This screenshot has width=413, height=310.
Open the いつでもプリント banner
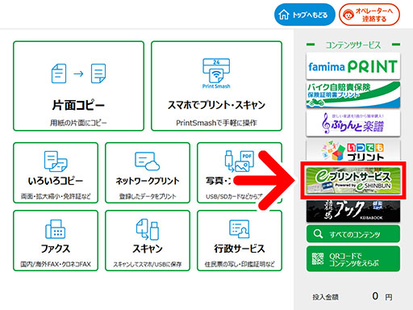pos(353,150)
